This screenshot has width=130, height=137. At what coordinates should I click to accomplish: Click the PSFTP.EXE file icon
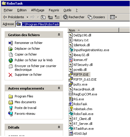(71, 74)
